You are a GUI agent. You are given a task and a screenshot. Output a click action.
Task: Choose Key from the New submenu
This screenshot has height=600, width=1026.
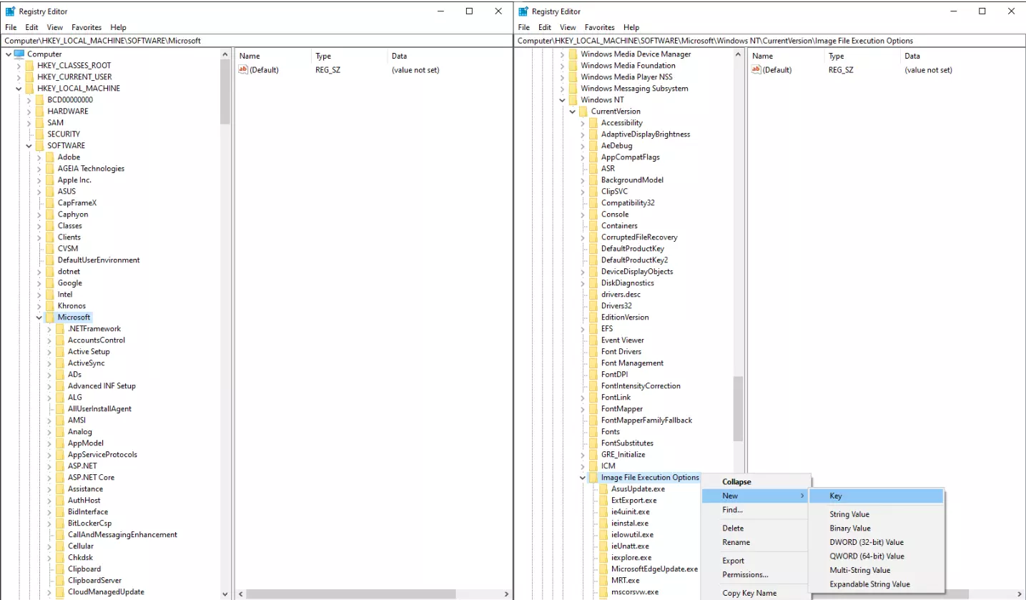[876, 496]
